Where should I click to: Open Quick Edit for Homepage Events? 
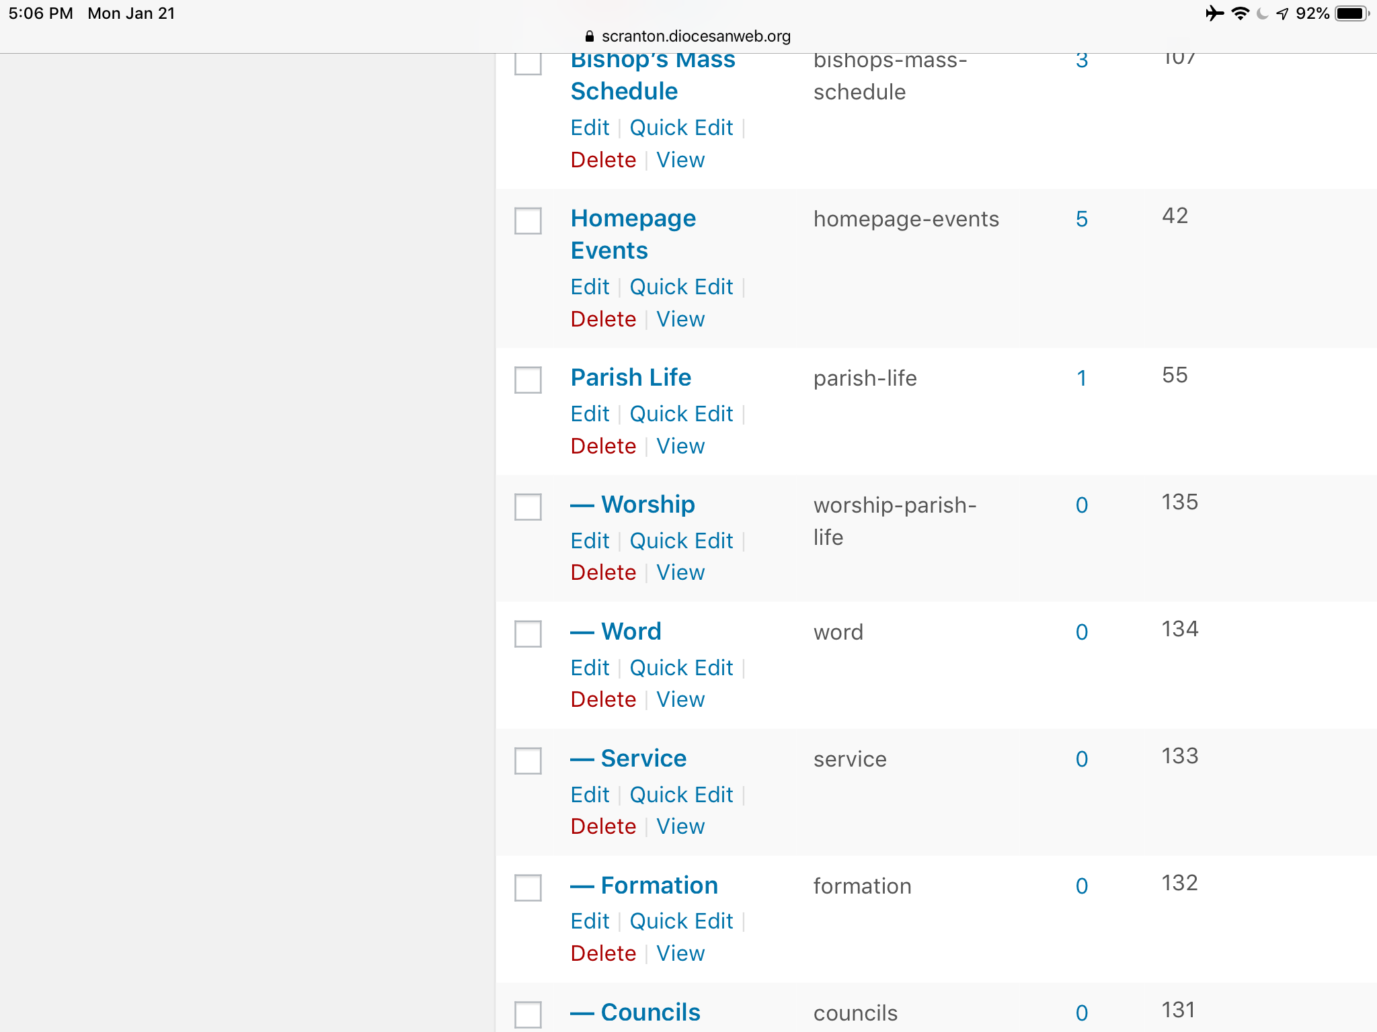(680, 287)
